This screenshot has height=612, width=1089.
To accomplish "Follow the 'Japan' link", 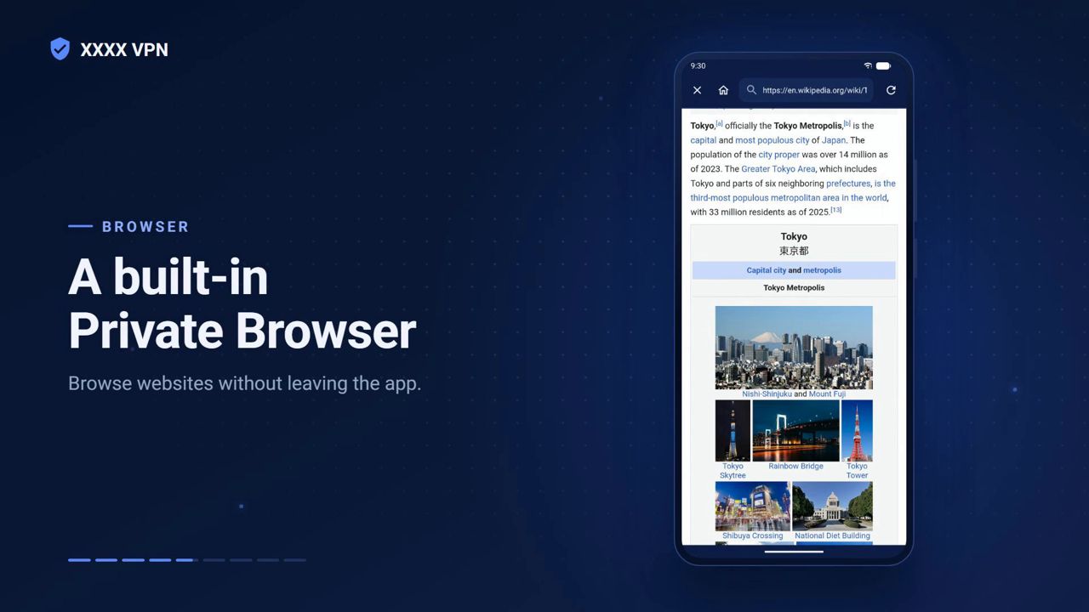I will pos(834,140).
